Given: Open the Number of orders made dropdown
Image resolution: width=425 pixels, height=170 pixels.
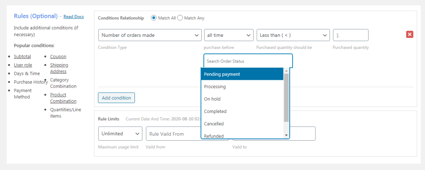Looking at the screenshot, I should pos(150,35).
